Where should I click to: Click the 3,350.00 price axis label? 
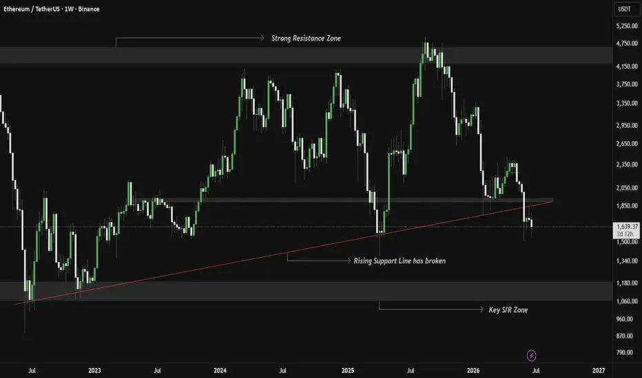[x=627, y=103]
